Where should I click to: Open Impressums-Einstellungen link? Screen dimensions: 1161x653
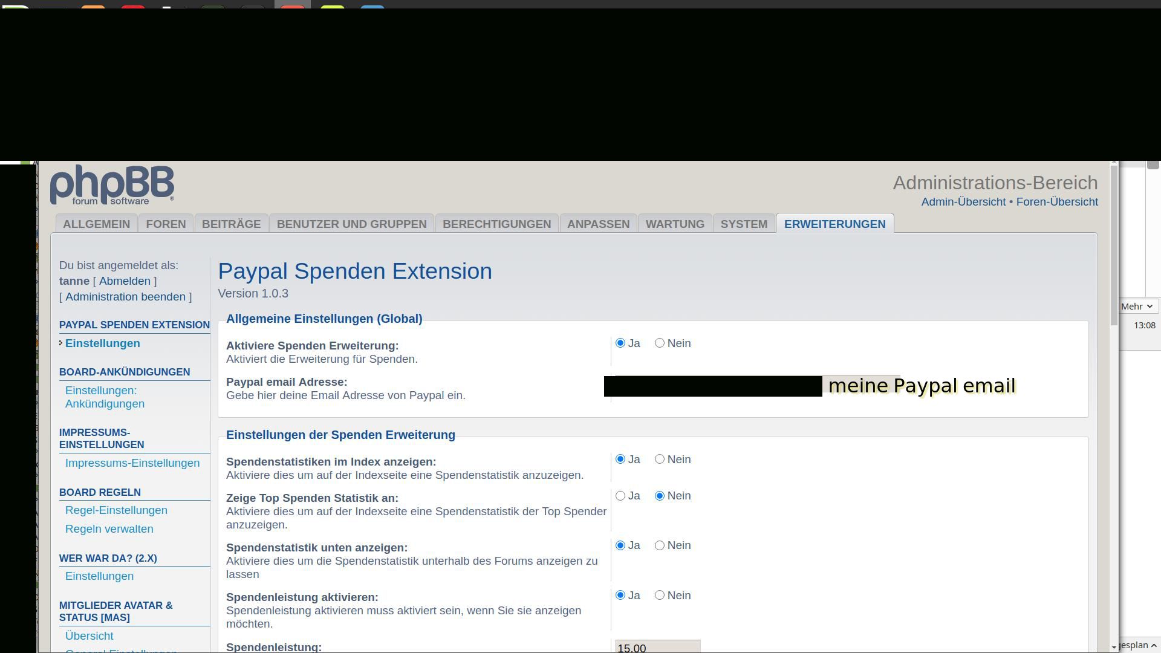(132, 463)
